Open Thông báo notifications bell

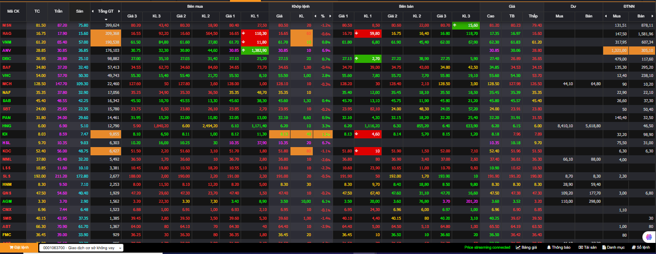click(558, 247)
